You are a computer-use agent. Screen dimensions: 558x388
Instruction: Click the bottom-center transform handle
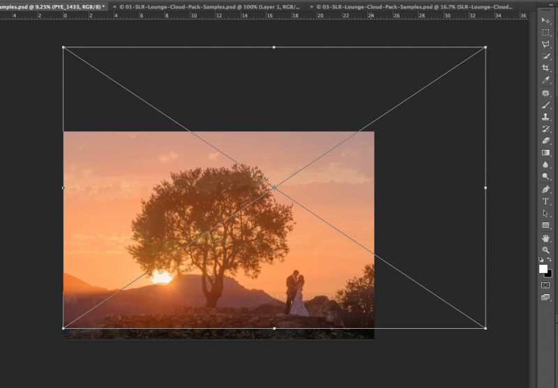tap(274, 328)
